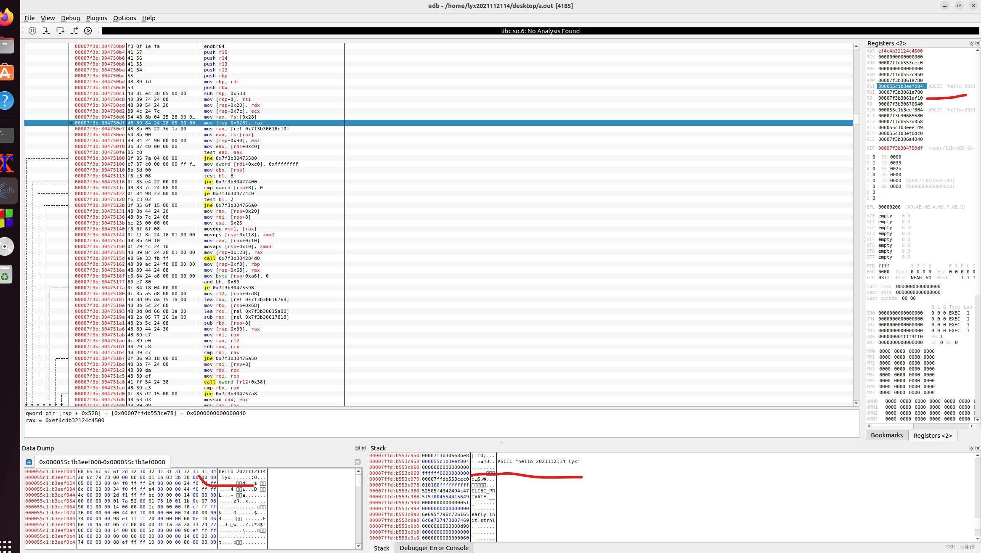Click Registers horizontal scrollbar right arrow
Screen dimensions: 981x553
972,426
